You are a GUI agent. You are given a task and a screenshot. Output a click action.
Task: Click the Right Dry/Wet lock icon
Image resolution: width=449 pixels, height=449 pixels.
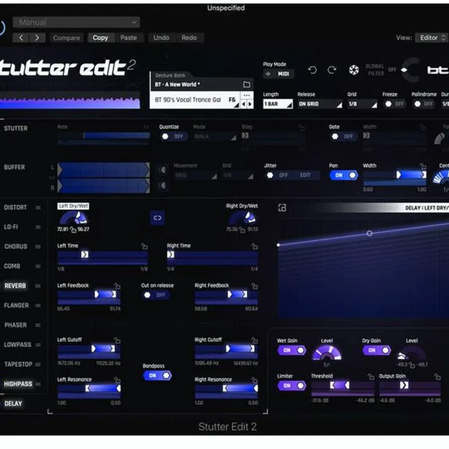click(242, 229)
